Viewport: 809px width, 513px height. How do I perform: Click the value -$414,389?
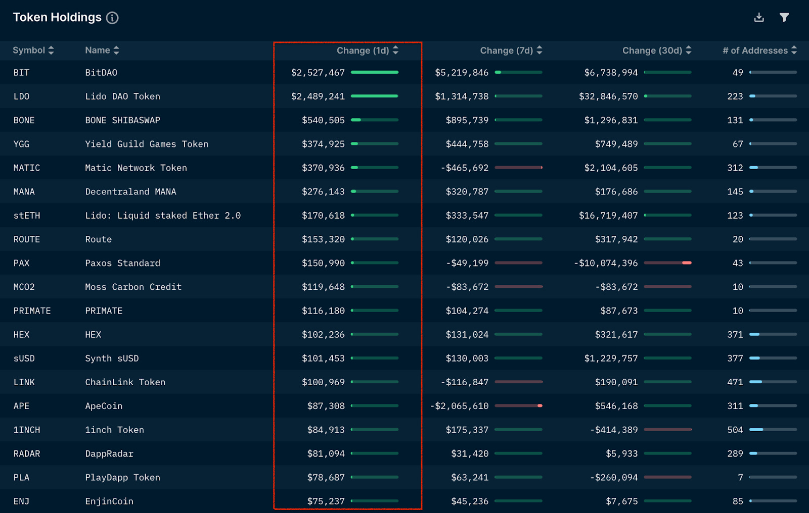(614, 430)
